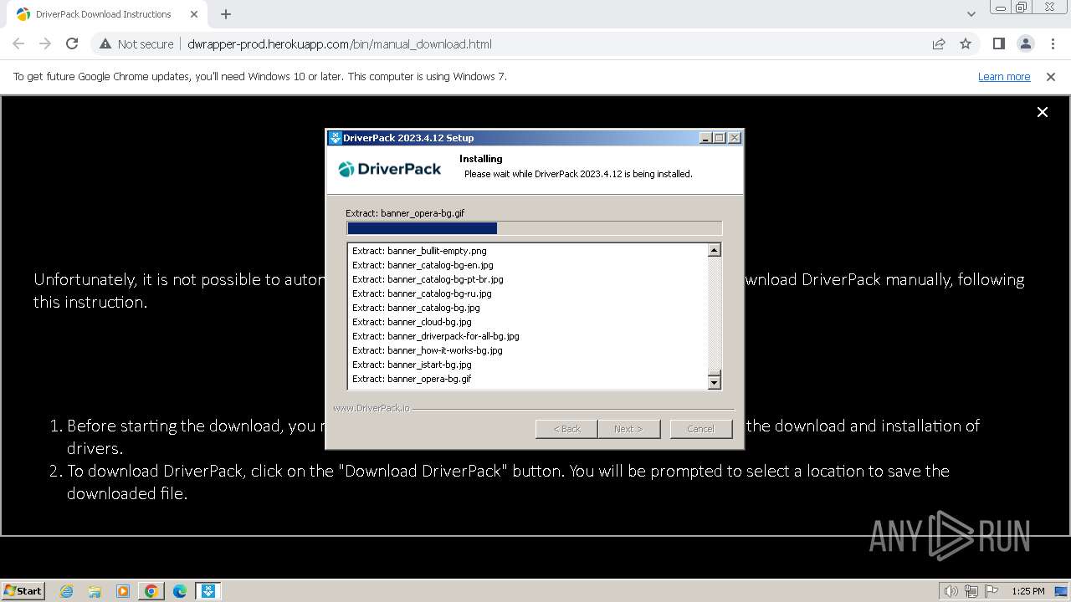This screenshot has height=602, width=1071.
Task: Select last log line banner_opera-bg.gif
Action: (x=412, y=379)
